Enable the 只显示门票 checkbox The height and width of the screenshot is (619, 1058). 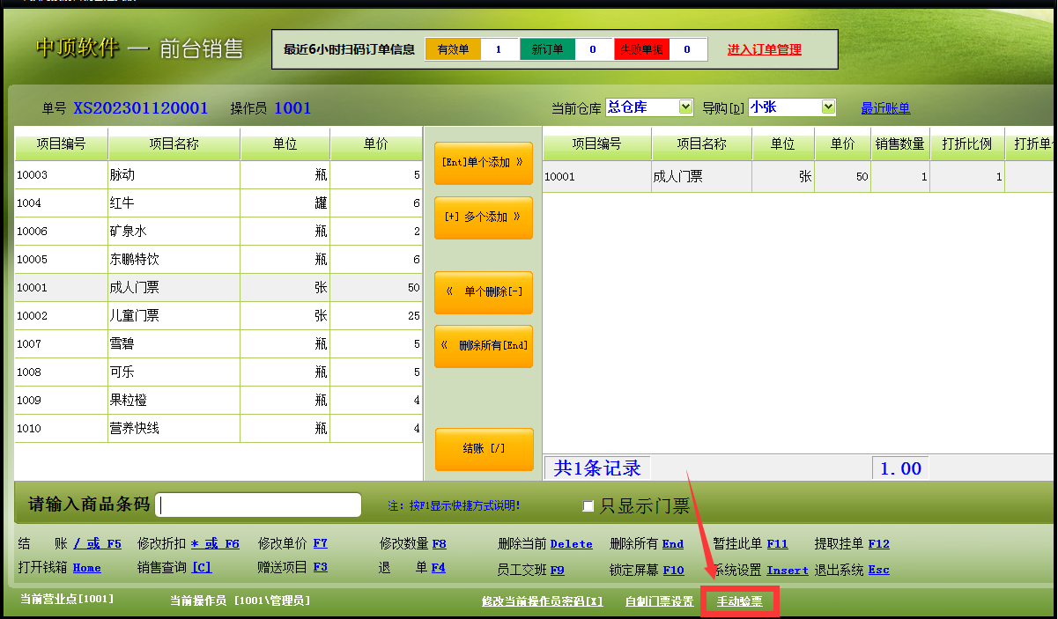coord(588,506)
